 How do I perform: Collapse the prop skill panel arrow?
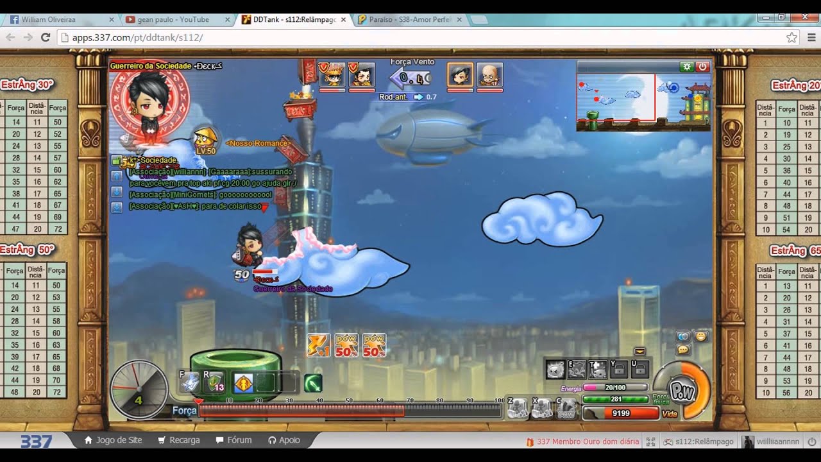pos(639,351)
